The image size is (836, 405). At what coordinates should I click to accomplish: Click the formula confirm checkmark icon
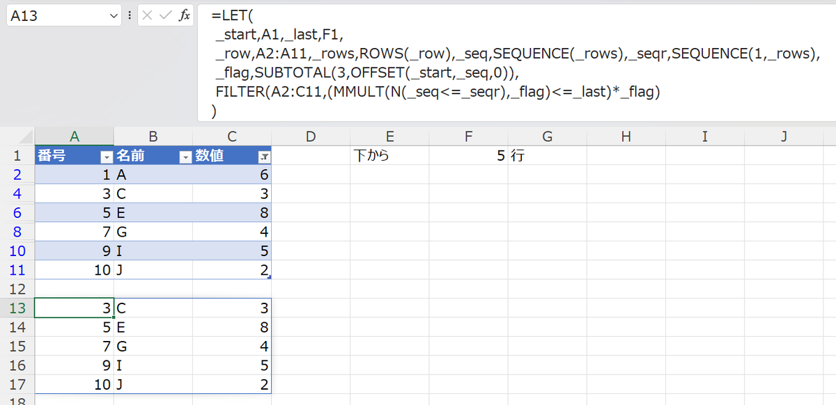[165, 15]
